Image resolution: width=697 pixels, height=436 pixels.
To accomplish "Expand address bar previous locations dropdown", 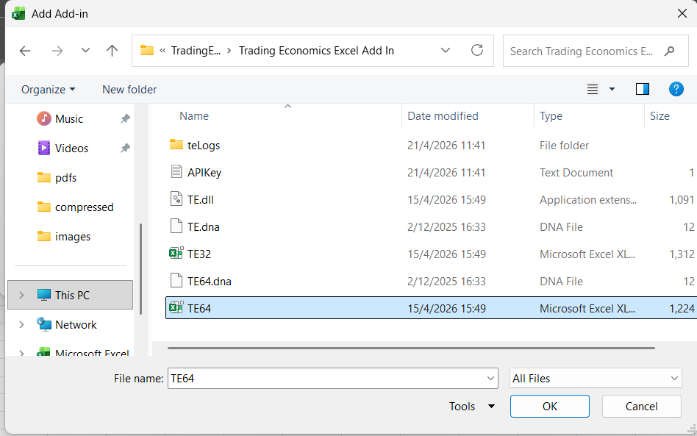I will tap(446, 50).
